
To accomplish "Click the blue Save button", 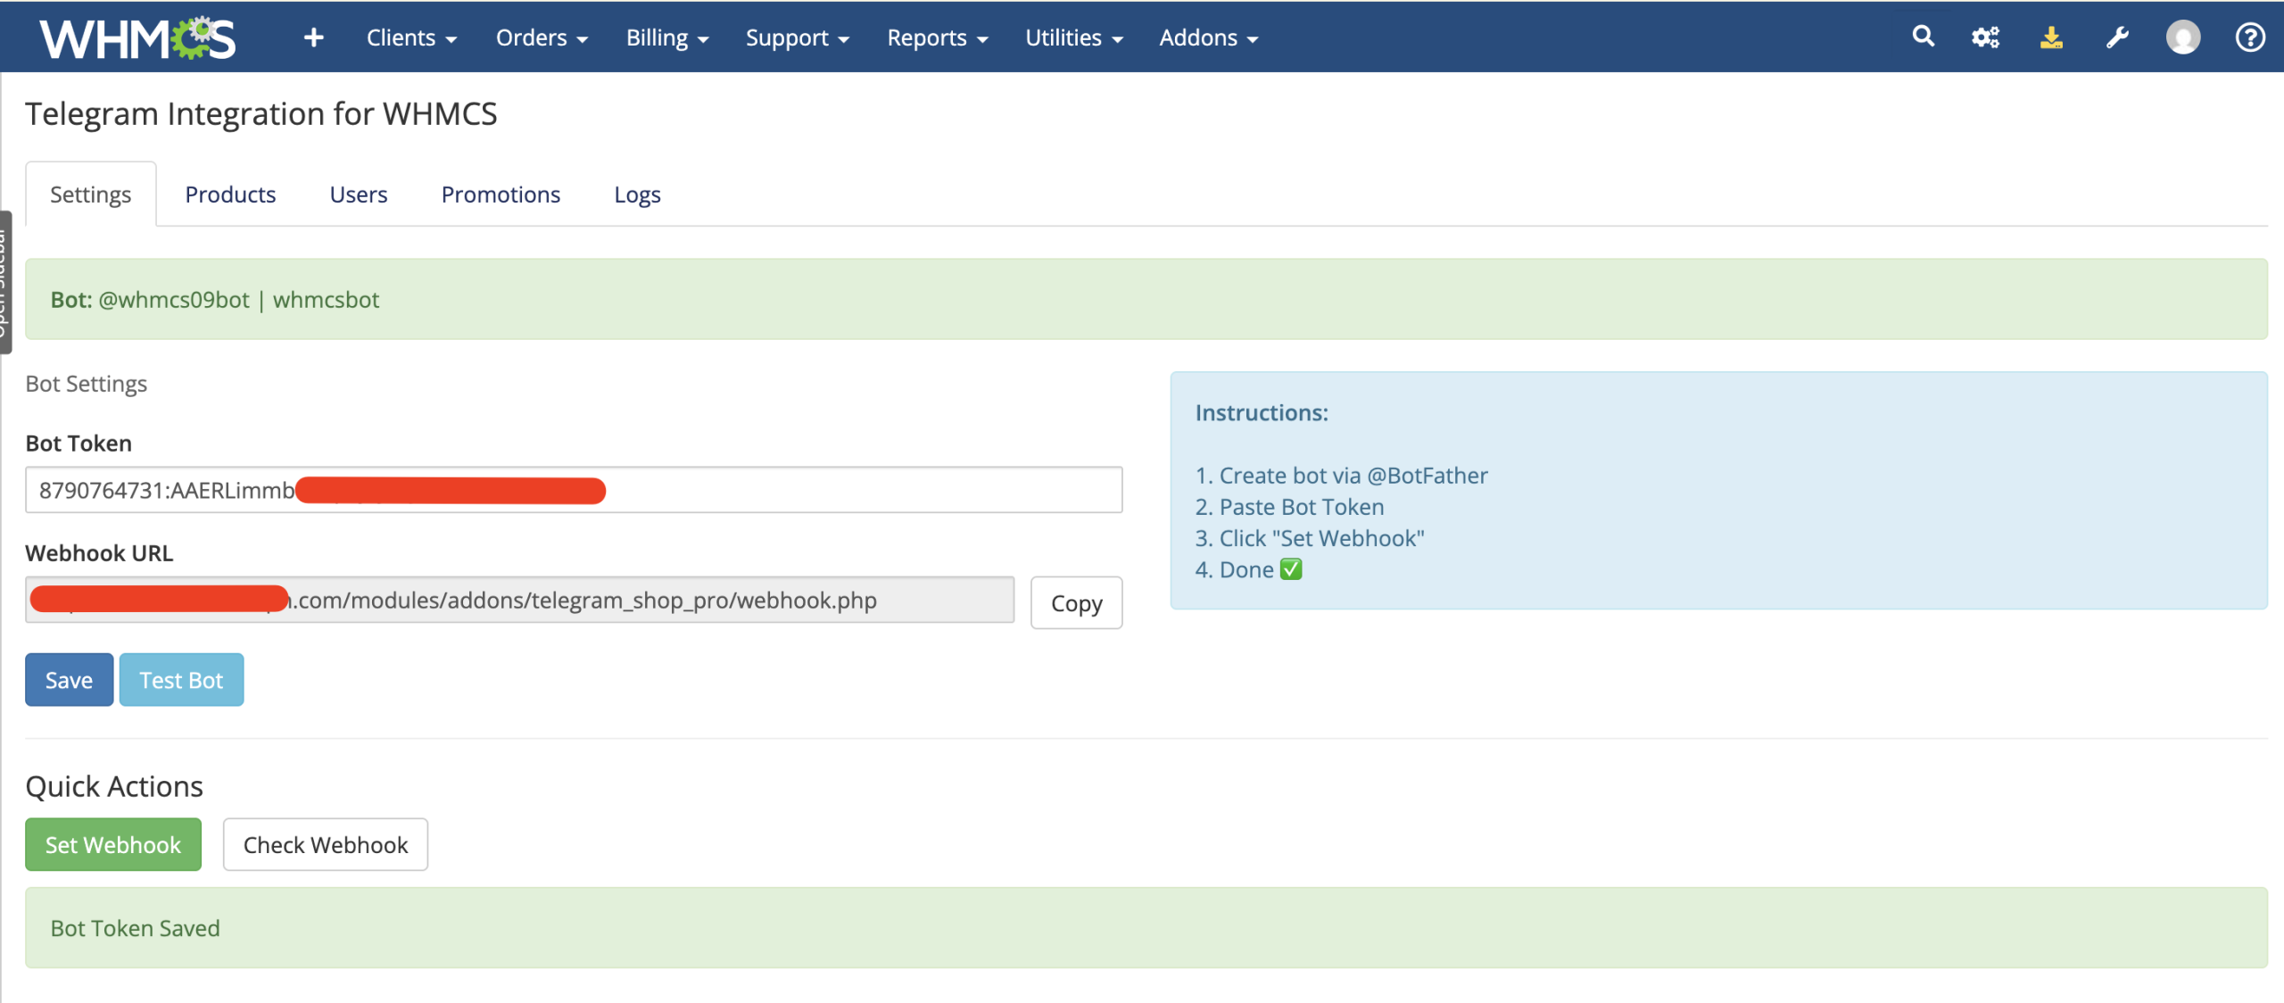I will pos(69,680).
